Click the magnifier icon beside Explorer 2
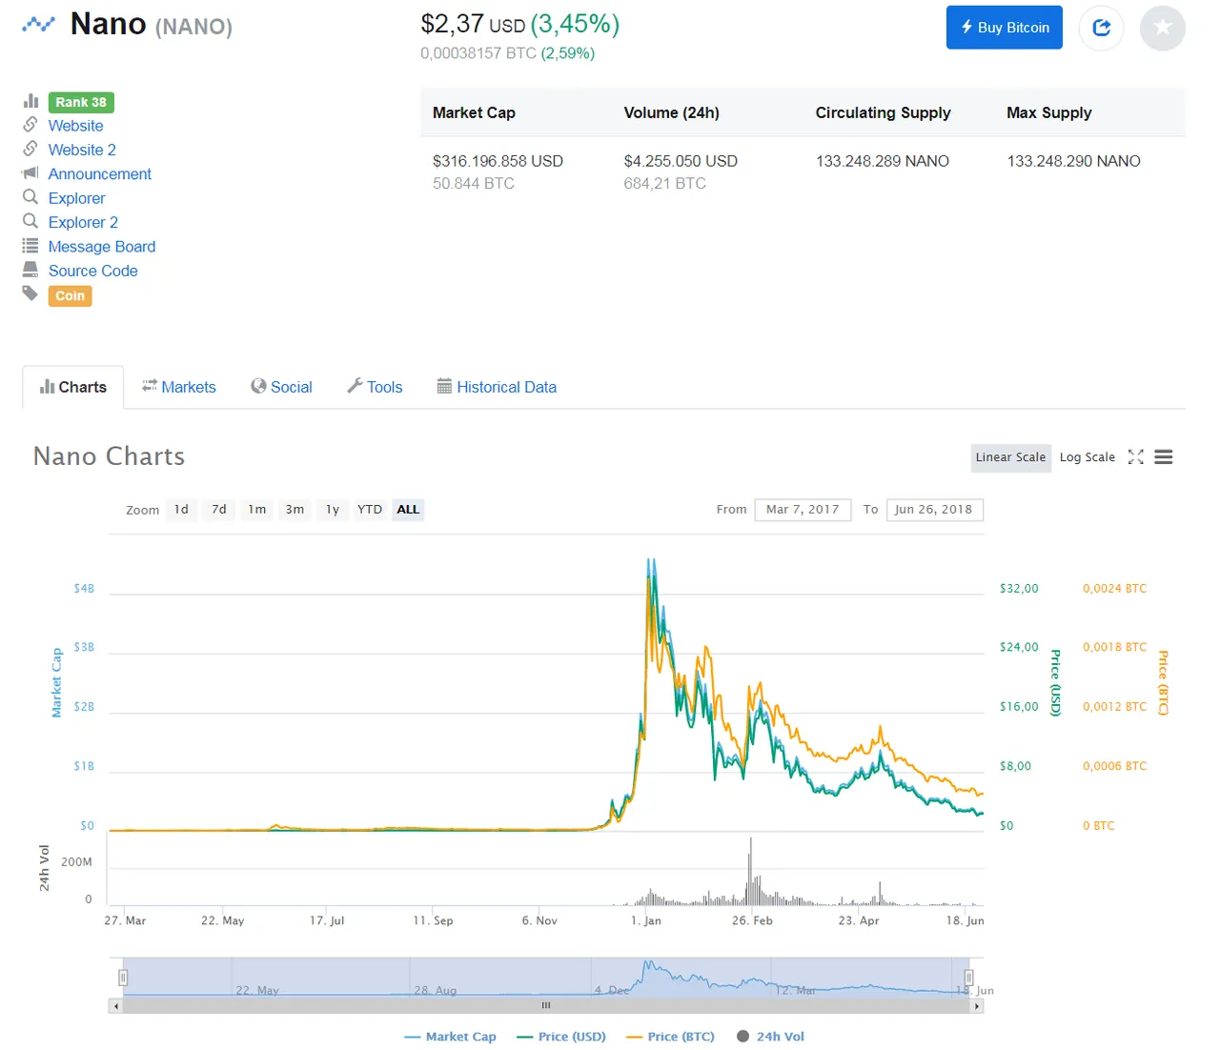 30,221
